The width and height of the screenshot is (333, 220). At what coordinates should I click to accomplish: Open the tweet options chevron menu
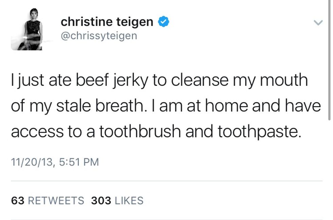(x=318, y=23)
